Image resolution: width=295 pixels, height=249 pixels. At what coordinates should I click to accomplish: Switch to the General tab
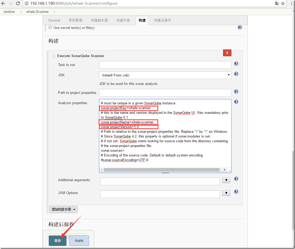click(54, 21)
